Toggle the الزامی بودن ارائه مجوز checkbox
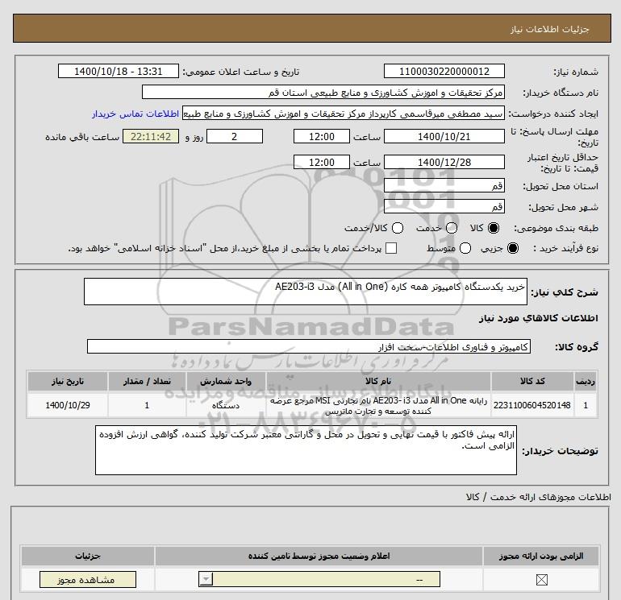Screen dimensions: 621x600 541,580
